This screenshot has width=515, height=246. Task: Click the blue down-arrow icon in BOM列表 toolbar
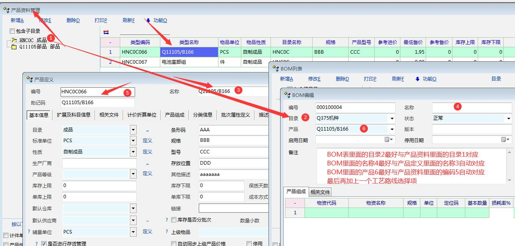coord(417,79)
